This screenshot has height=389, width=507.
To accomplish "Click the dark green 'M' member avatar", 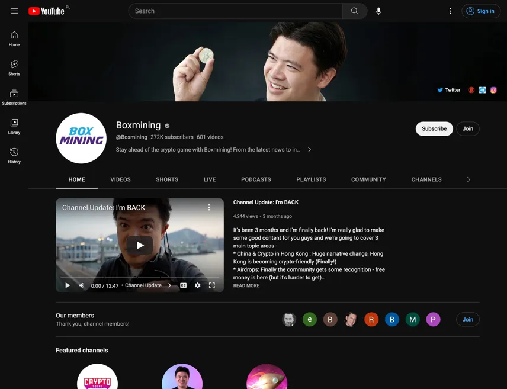I will pyautogui.click(x=413, y=320).
